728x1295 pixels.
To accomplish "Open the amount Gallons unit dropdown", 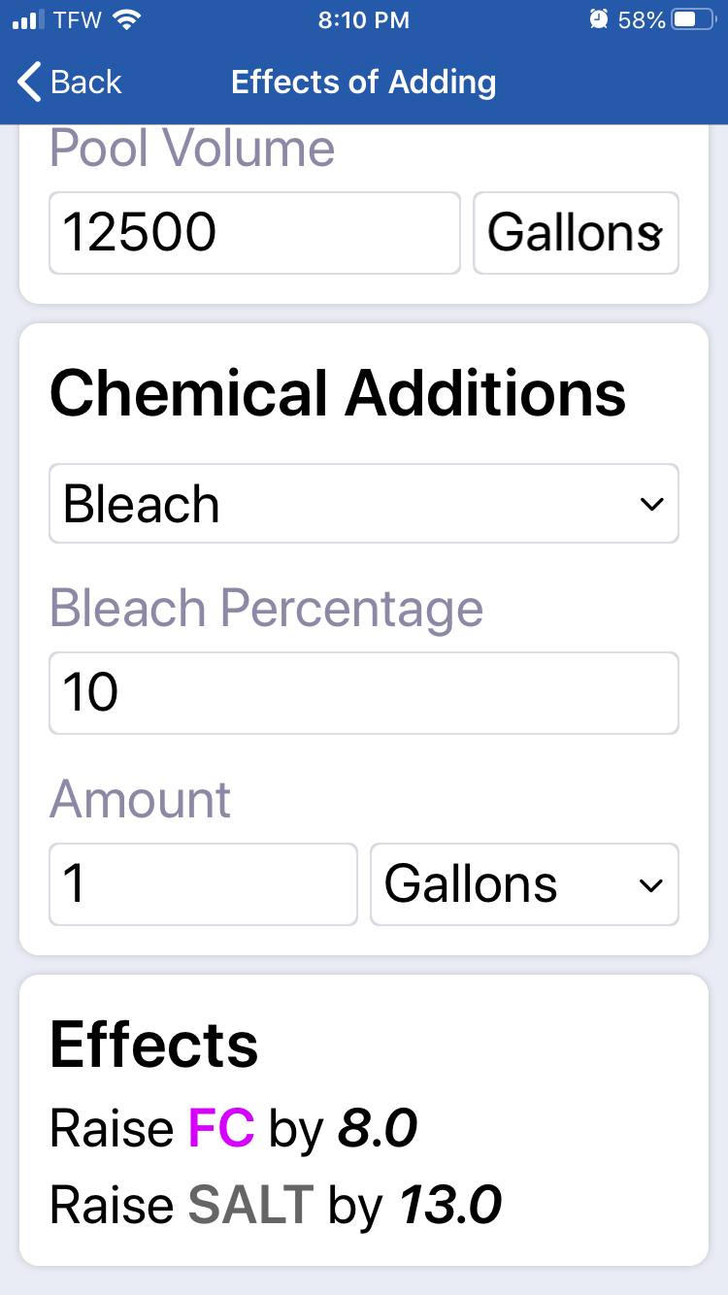I will click(x=524, y=884).
